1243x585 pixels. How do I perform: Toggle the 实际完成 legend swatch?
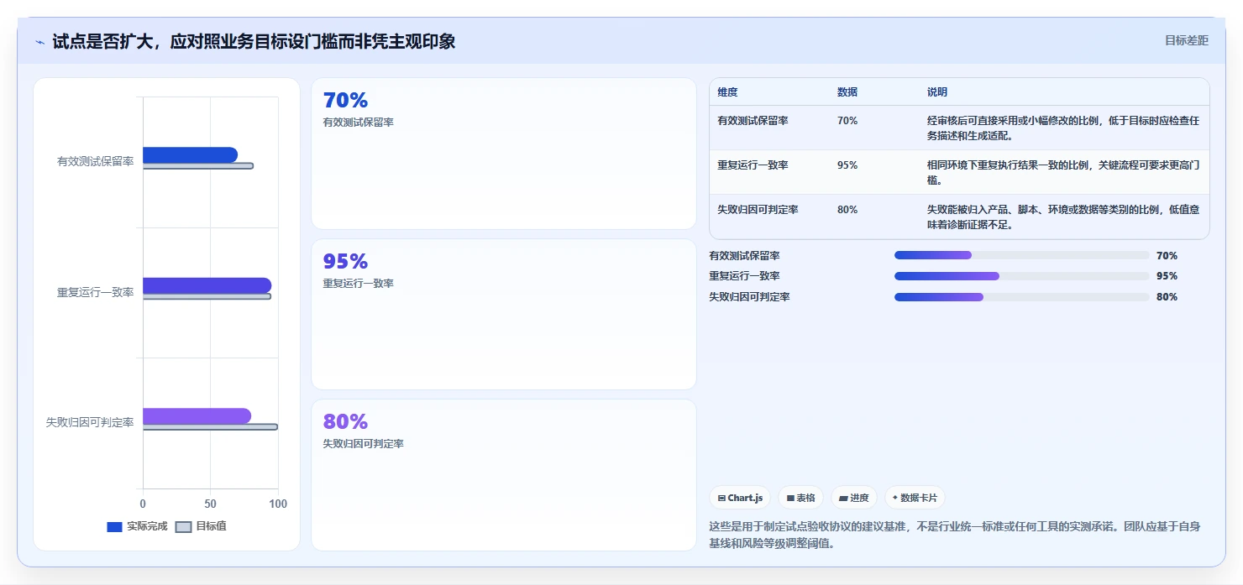(115, 527)
